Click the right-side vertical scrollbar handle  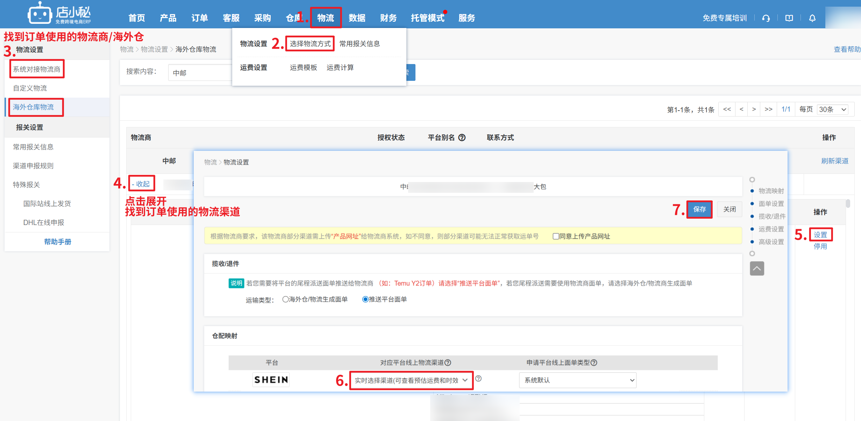tap(848, 203)
